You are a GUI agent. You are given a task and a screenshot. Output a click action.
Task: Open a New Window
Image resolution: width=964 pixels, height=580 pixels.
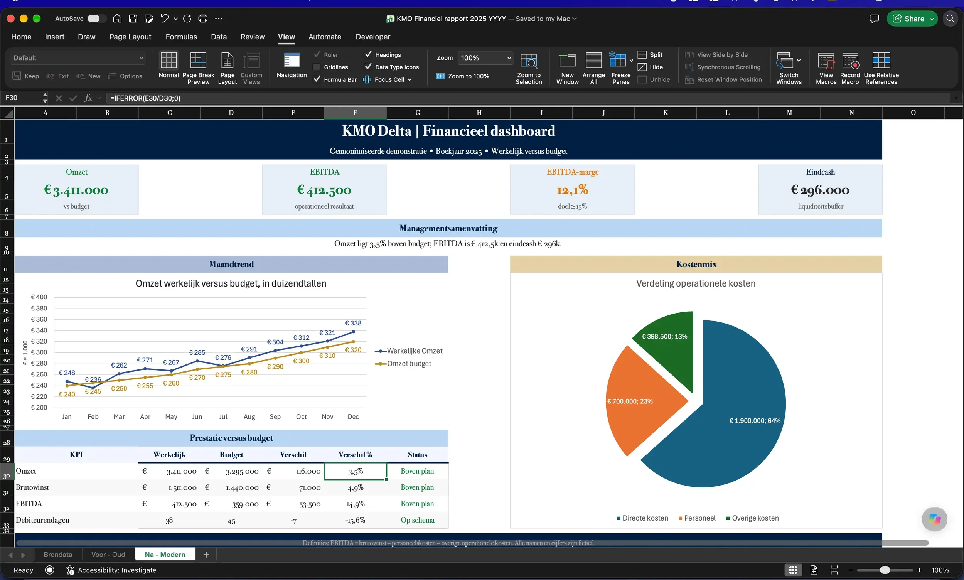567,68
